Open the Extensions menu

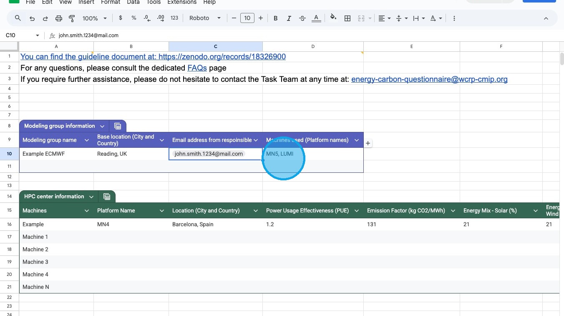[182, 2]
